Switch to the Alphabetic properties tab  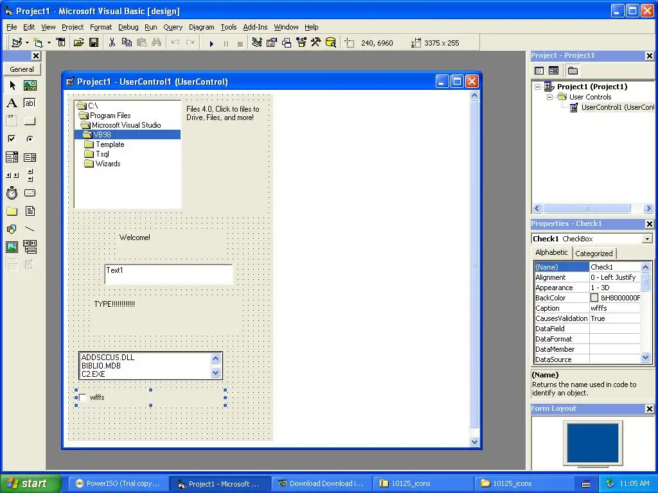point(551,252)
